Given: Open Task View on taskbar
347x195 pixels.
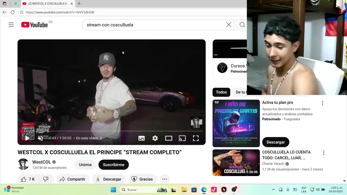Looking at the screenshot, I should 173,190.
